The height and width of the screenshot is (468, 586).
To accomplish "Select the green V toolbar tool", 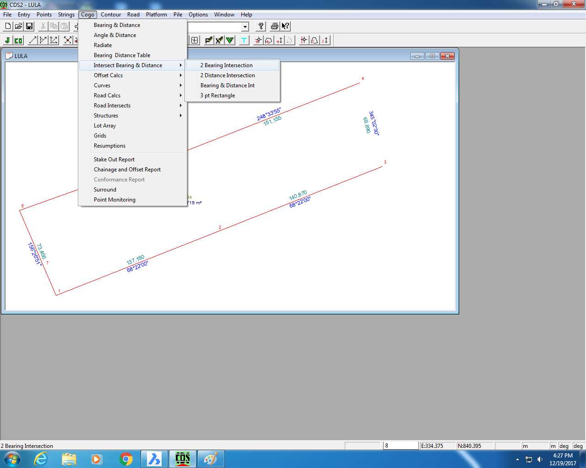I will pos(229,40).
